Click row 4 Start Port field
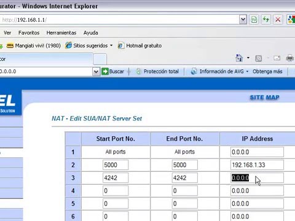Screen dimensions: 295x221 [116, 191]
